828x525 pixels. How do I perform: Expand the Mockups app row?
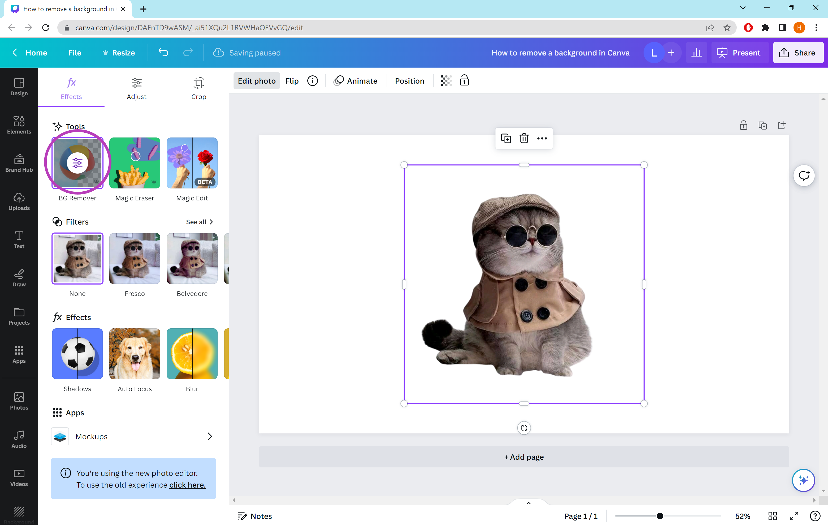pyautogui.click(x=133, y=436)
